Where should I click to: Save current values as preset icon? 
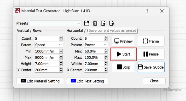pos(87,23)
